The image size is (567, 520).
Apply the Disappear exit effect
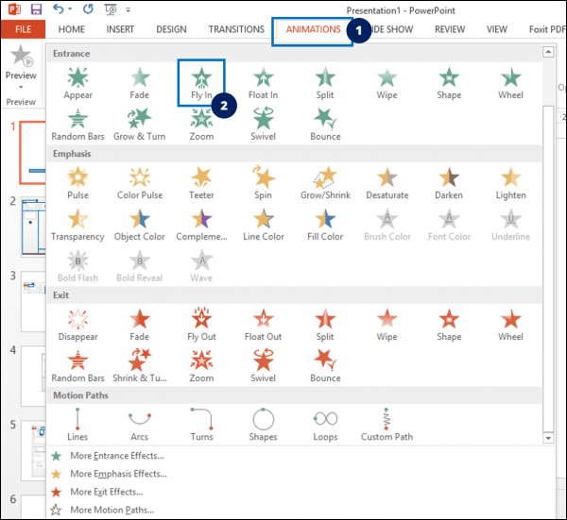coord(77,323)
